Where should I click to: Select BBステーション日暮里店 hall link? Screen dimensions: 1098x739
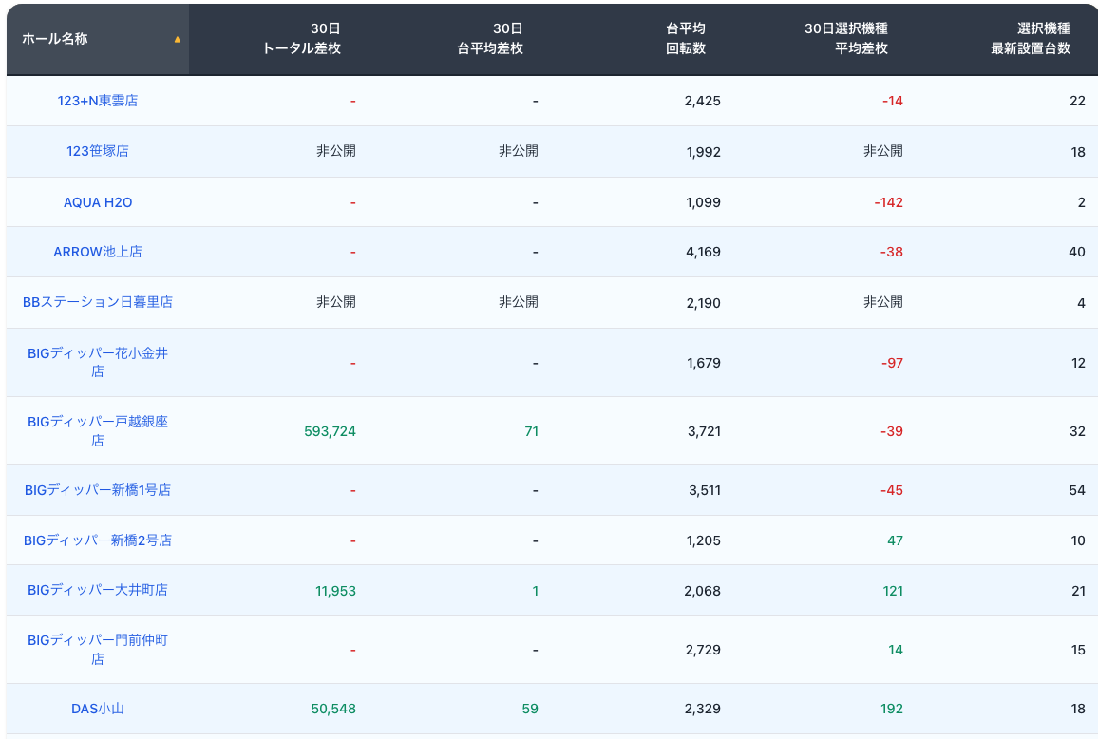click(x=98, y=302)
